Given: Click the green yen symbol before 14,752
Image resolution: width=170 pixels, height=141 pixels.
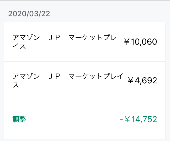Looking at the screenshot, I should click(x=127, y=119).
